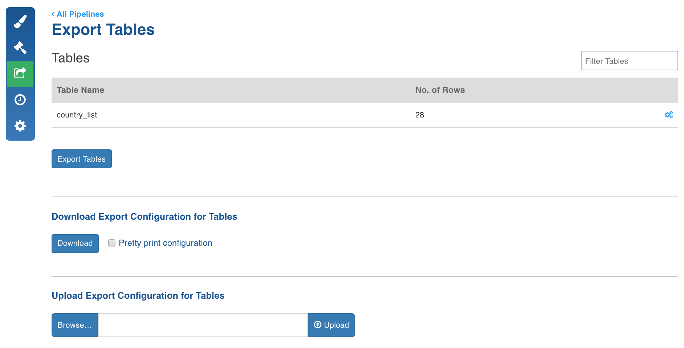Screen dimensions: 684x348
Task: Enable the Pretty print configuration checkbox
Action: point(112,243)
